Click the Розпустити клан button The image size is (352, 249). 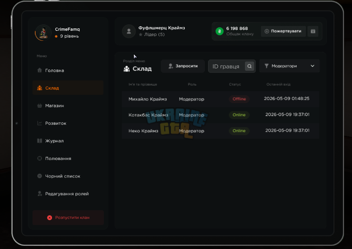point(68,218)
